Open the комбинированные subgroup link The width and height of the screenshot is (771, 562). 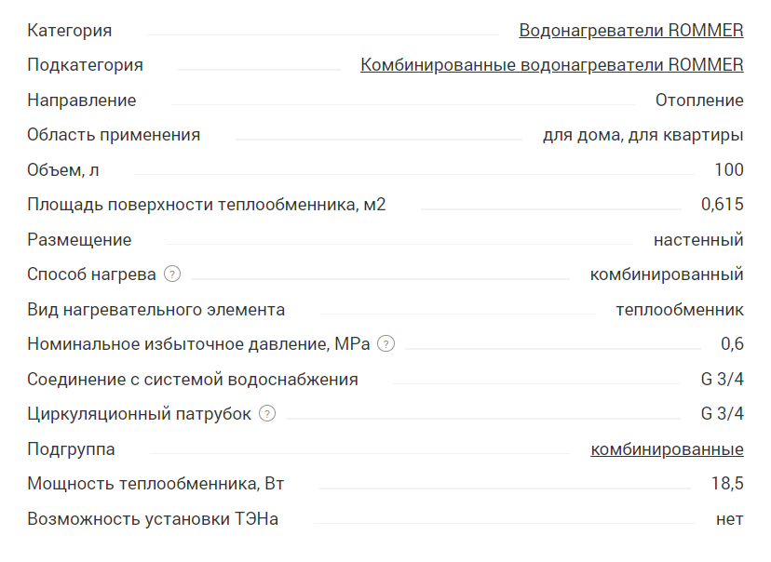(x=667, y=449)
